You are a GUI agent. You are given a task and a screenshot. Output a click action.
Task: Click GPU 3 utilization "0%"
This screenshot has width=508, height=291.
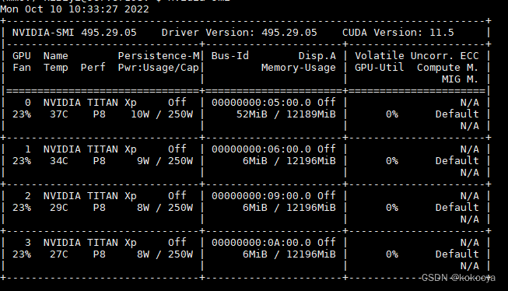[391, 254]
